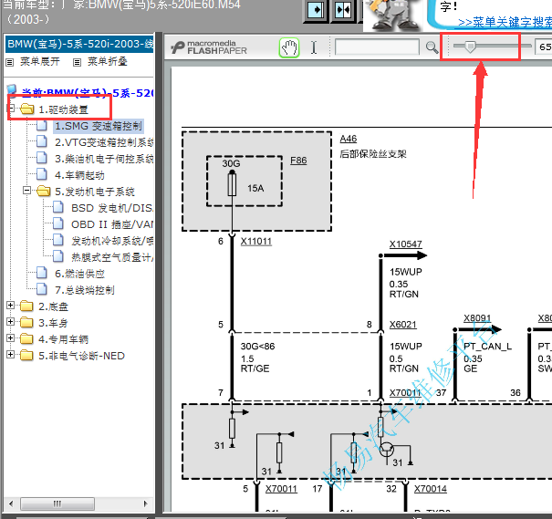Open 6.燃油供应 item

click(x=79, y=274)
